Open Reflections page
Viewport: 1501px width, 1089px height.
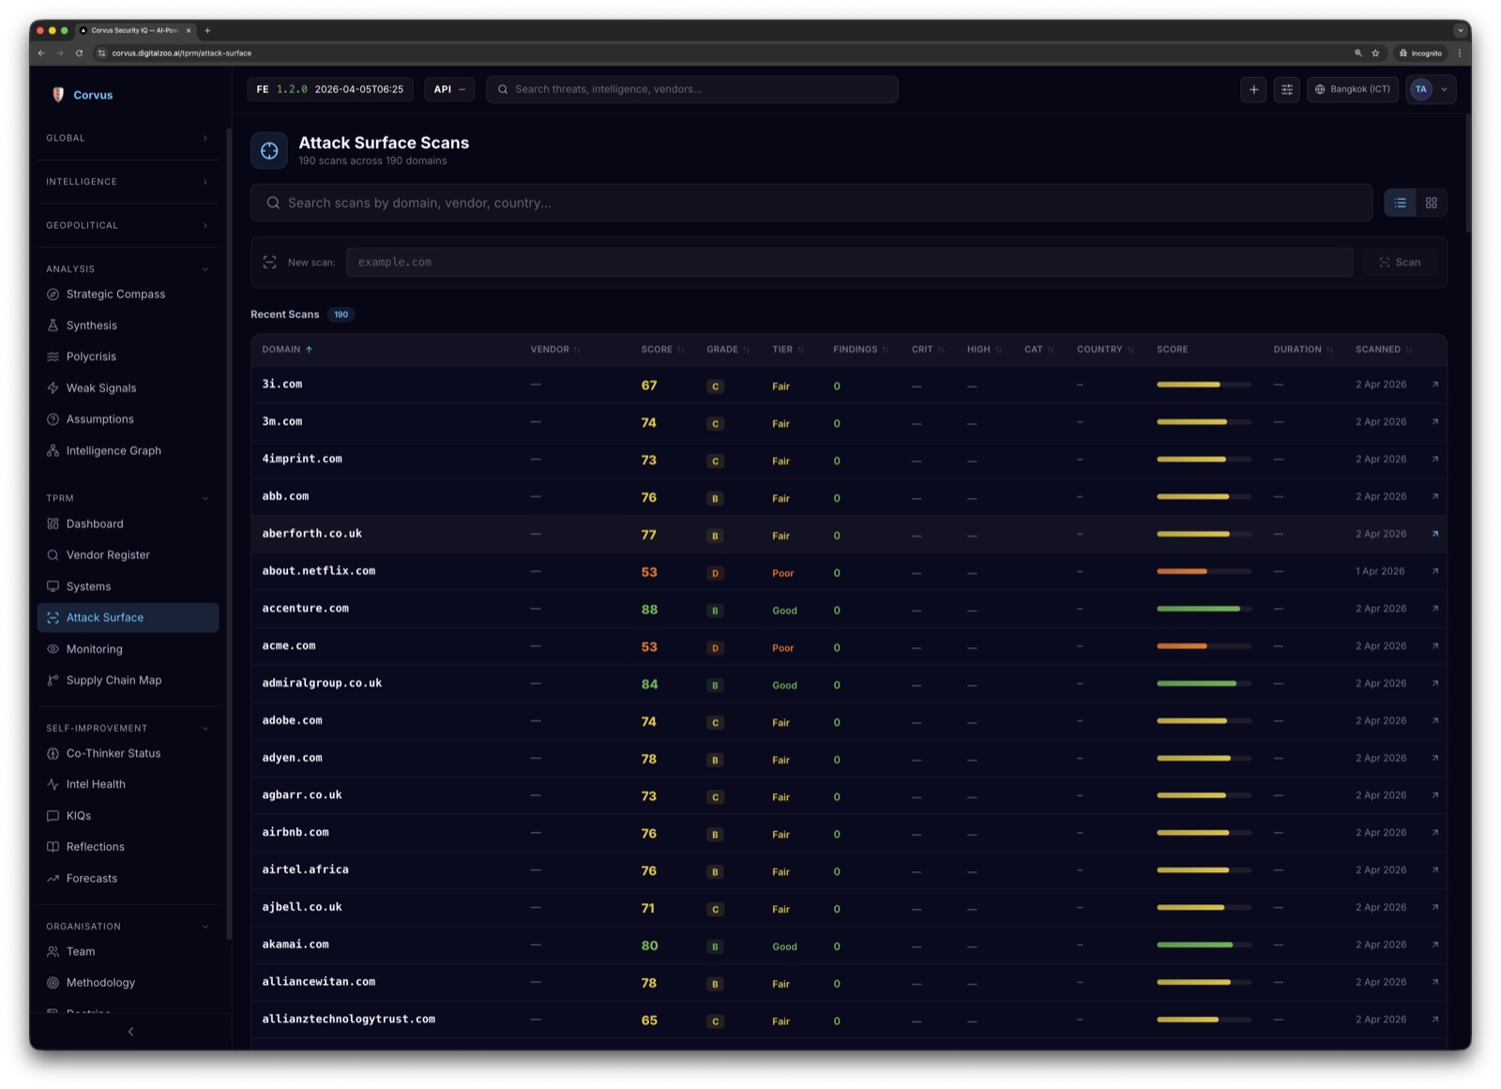click(95, 847)
